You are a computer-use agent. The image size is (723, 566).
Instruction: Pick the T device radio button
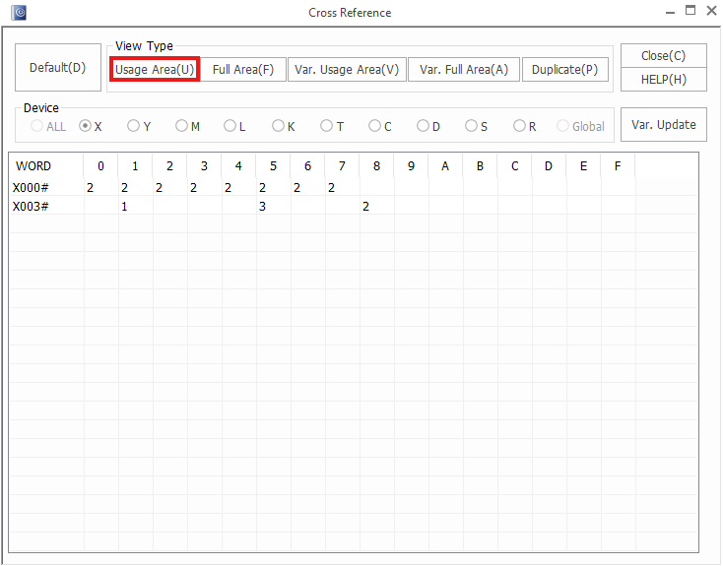[x=327, y=126]
